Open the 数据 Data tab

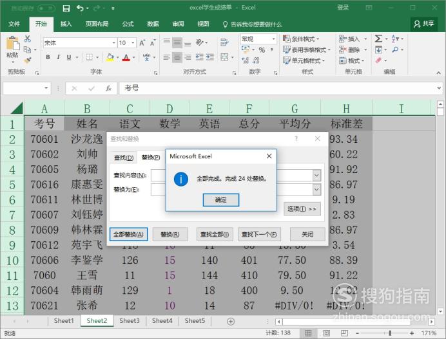coord(153,24)
